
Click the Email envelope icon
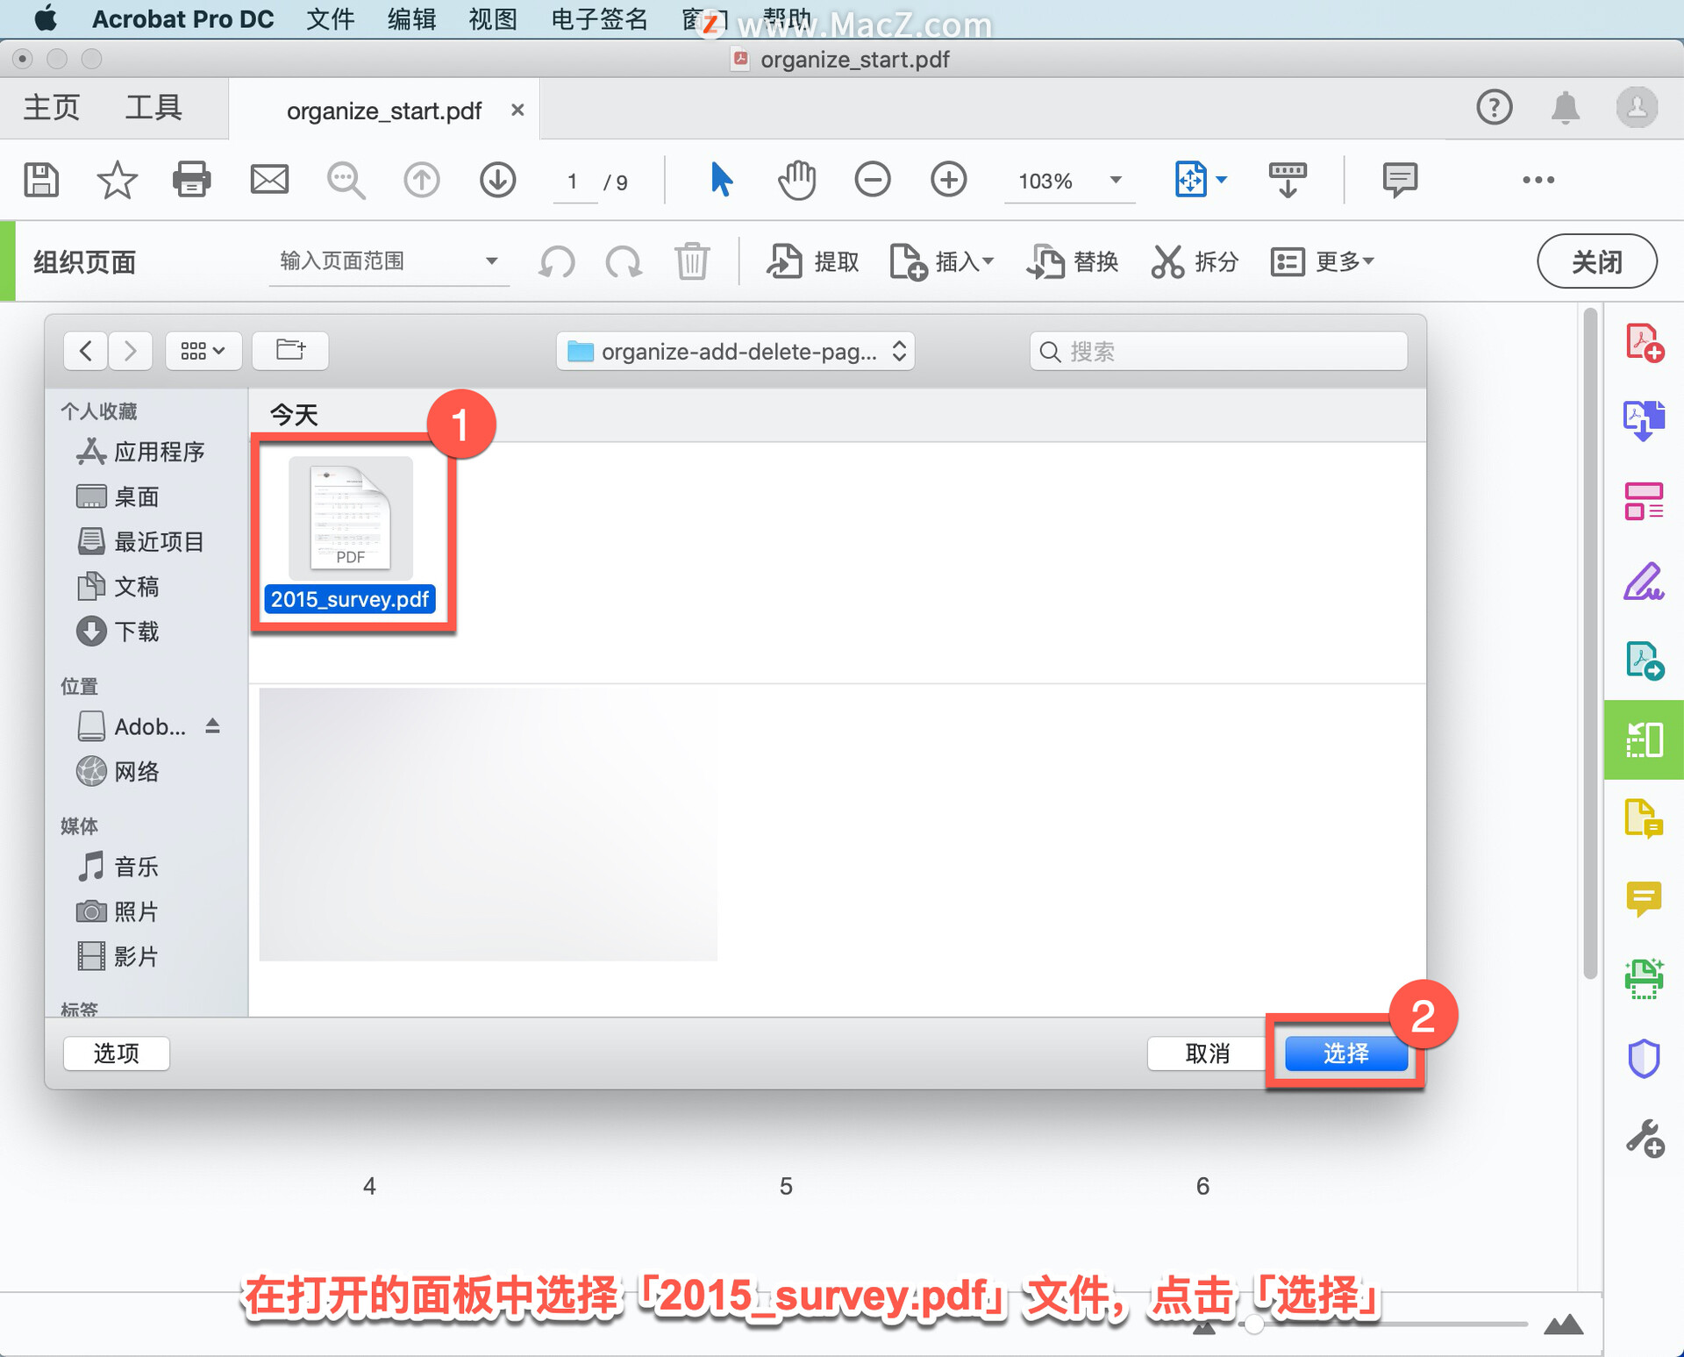269,180
